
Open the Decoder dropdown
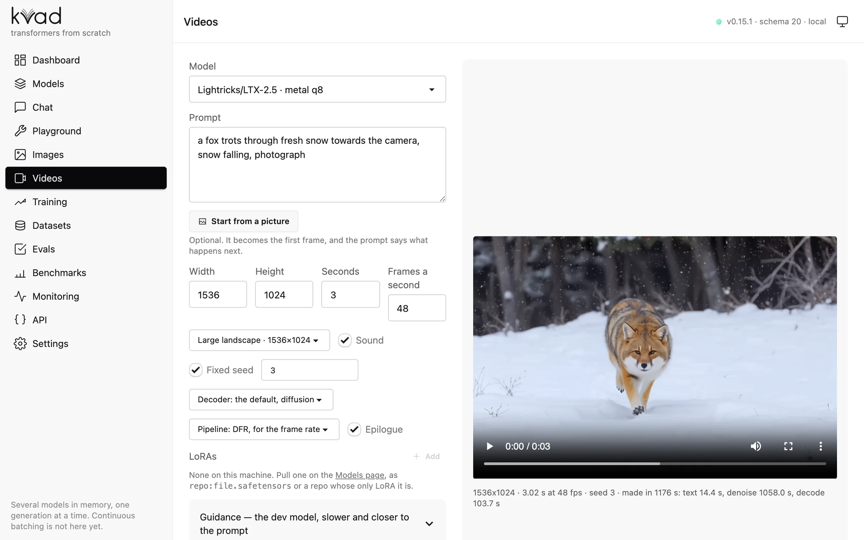click(x=261, y=400)
